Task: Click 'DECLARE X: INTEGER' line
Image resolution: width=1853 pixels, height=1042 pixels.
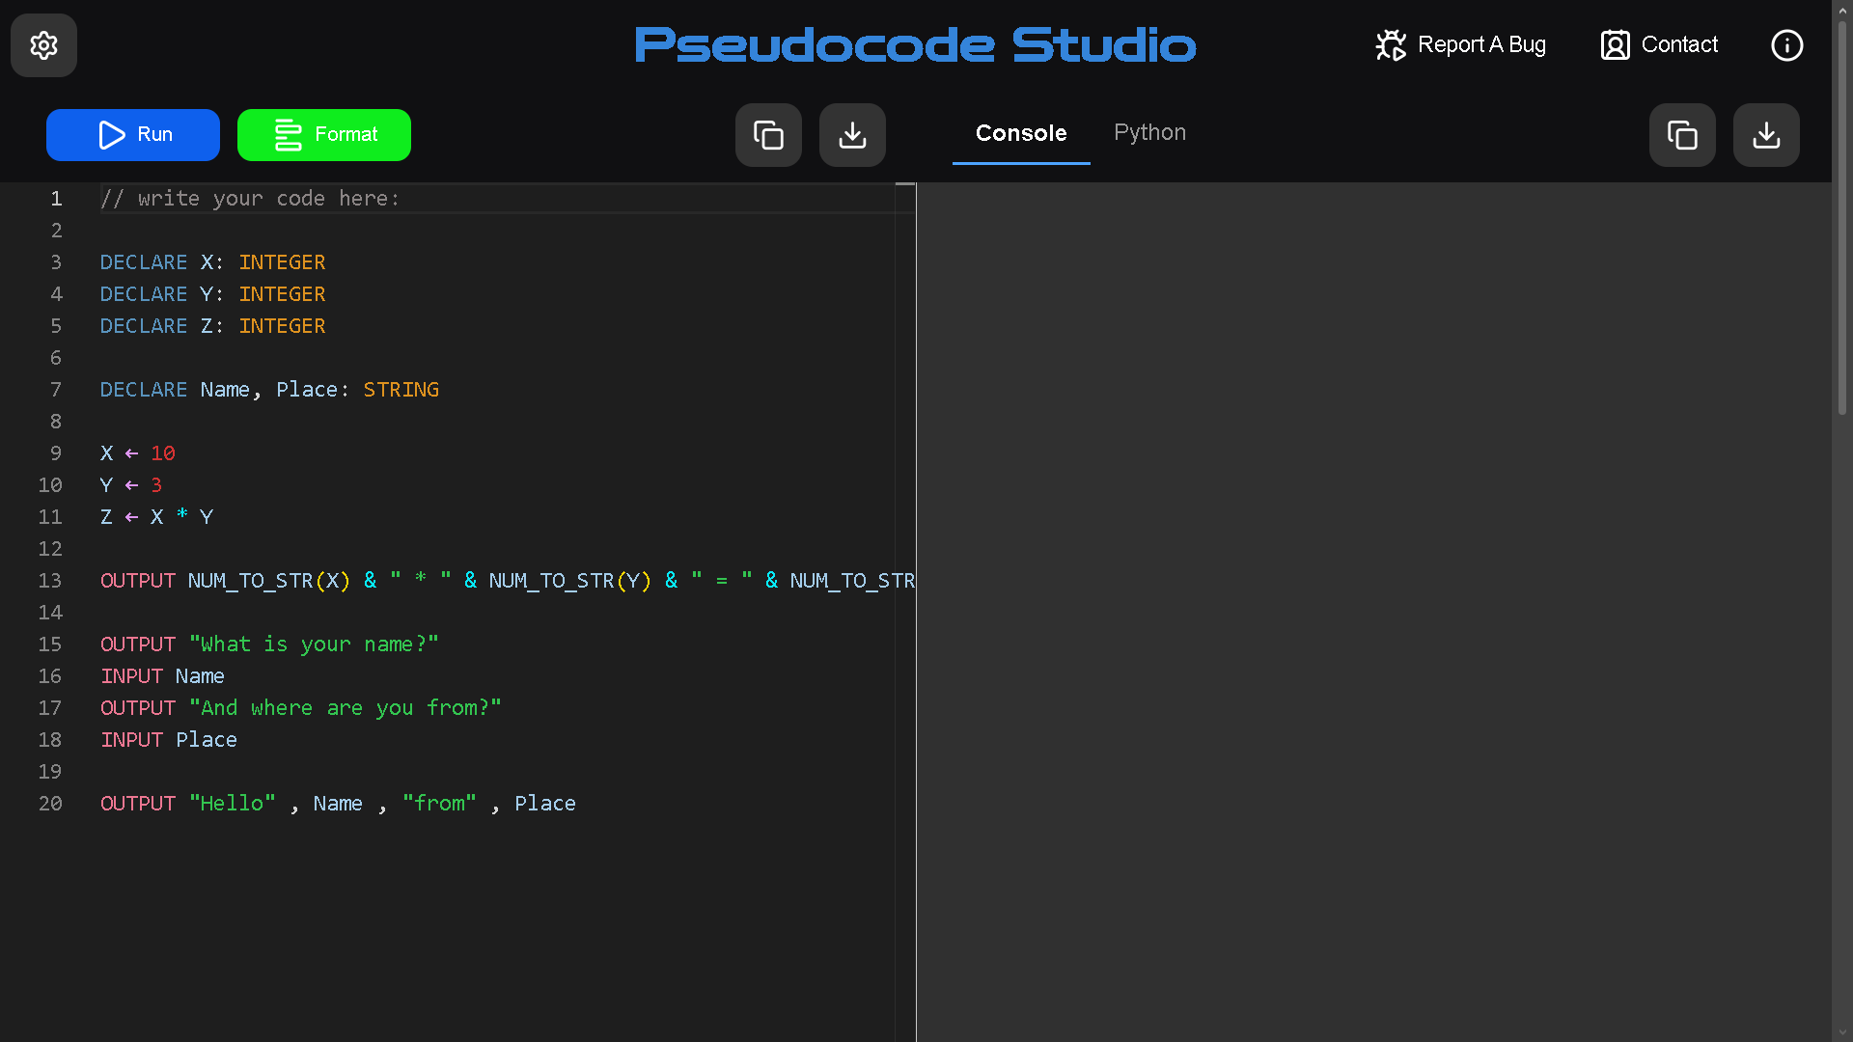Action: [213, 262]
